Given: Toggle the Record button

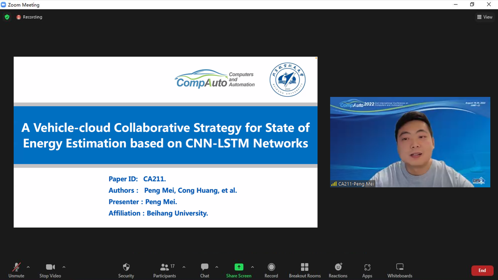Looking at the screenshot, I should 271,270.
